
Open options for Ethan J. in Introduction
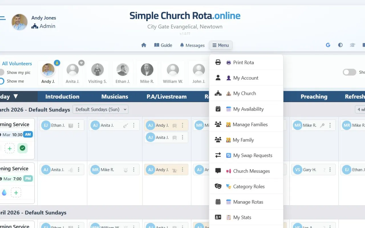[x=79, y=125]
